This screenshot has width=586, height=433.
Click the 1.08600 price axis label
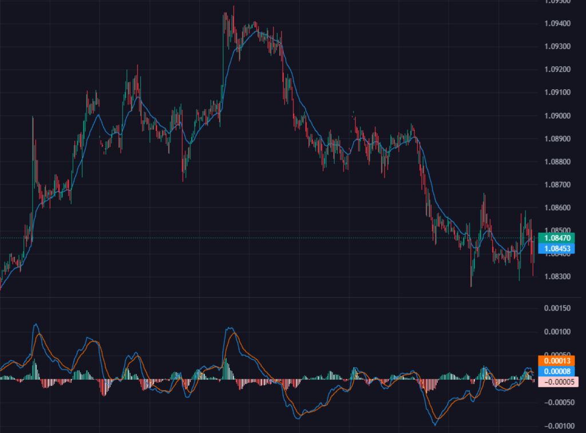tap(557, 208)
